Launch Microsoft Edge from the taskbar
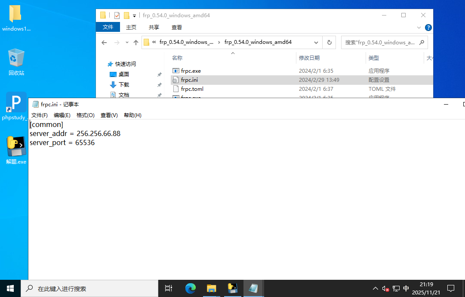465x297 pixels. (x=191, y=288)
